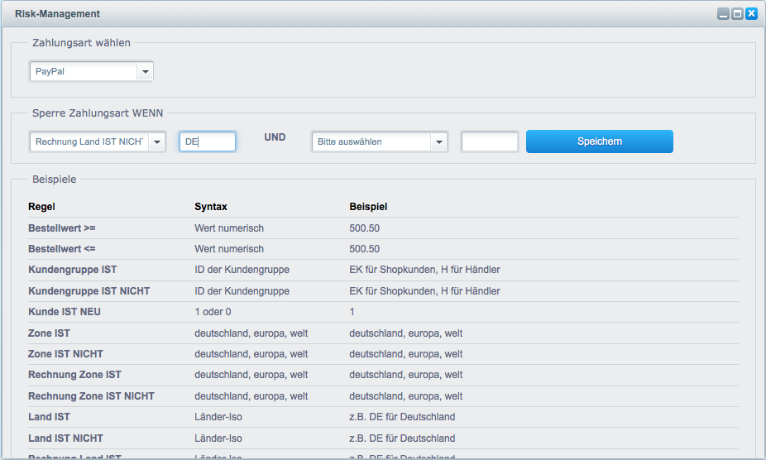The height and width of the screenshot is (460, 766).
Task: Click the input field containing DE
Action: click(208, 142)
